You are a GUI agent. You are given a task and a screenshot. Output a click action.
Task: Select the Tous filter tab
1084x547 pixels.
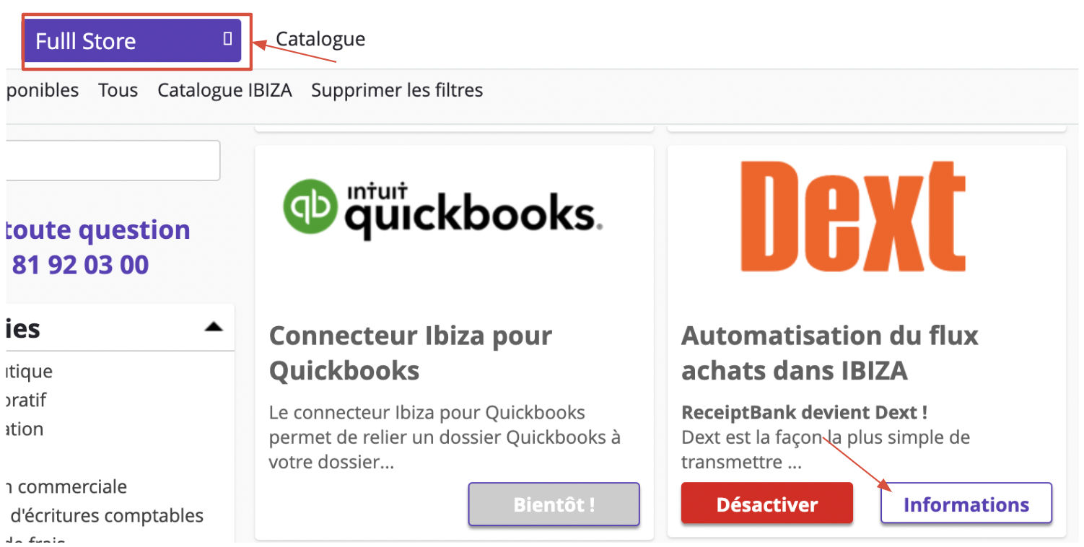tap(118, 90)
